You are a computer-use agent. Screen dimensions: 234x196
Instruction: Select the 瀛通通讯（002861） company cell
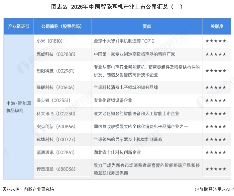pyautogui.click(x=62, y=153)
